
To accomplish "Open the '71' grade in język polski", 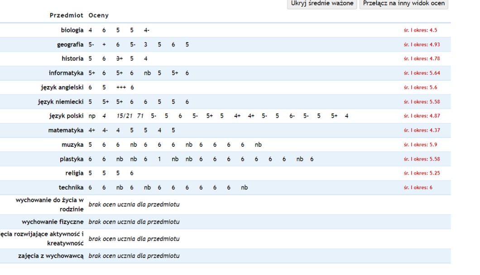I will point(140,116).
